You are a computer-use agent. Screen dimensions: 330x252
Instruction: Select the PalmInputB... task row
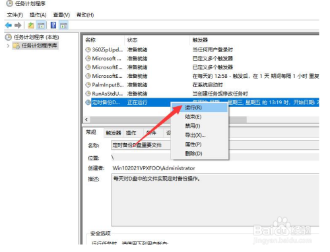(x=201, y=84)
